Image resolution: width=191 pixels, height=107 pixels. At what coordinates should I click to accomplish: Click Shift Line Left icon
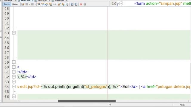72,4
